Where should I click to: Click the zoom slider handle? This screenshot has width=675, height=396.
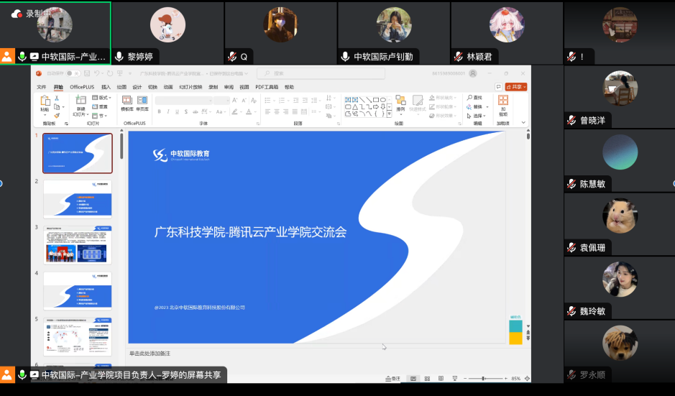484,378
